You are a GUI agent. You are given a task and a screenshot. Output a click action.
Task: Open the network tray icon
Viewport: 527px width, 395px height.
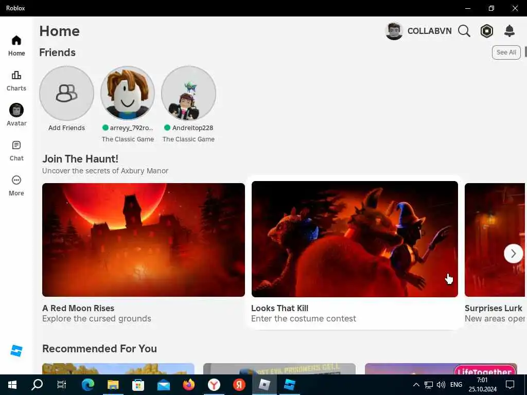pyautogui.click(x=429, y=385)
